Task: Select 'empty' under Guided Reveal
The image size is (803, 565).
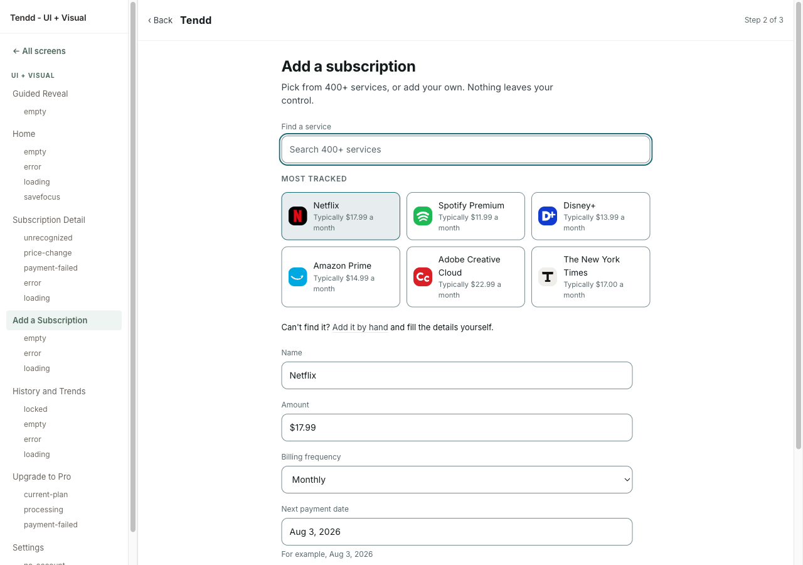Action: tap(35, 112)
